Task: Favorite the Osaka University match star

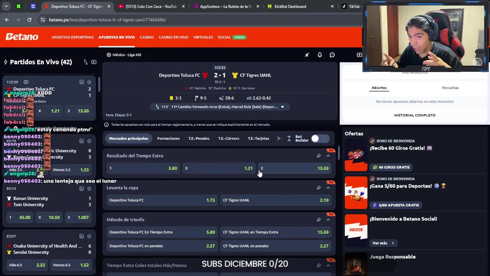Action: coord(89,236)
